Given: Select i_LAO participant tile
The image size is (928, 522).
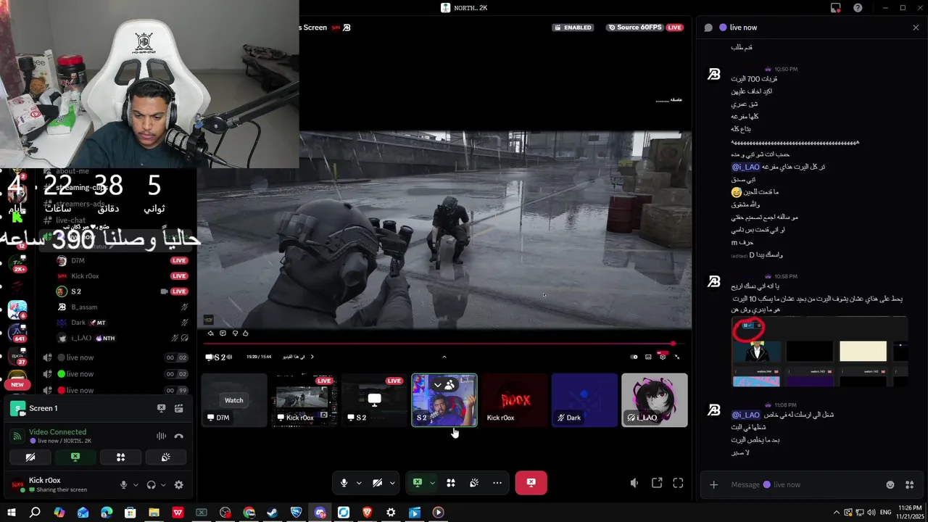Looking at the screenshot, I should [654, 400].
